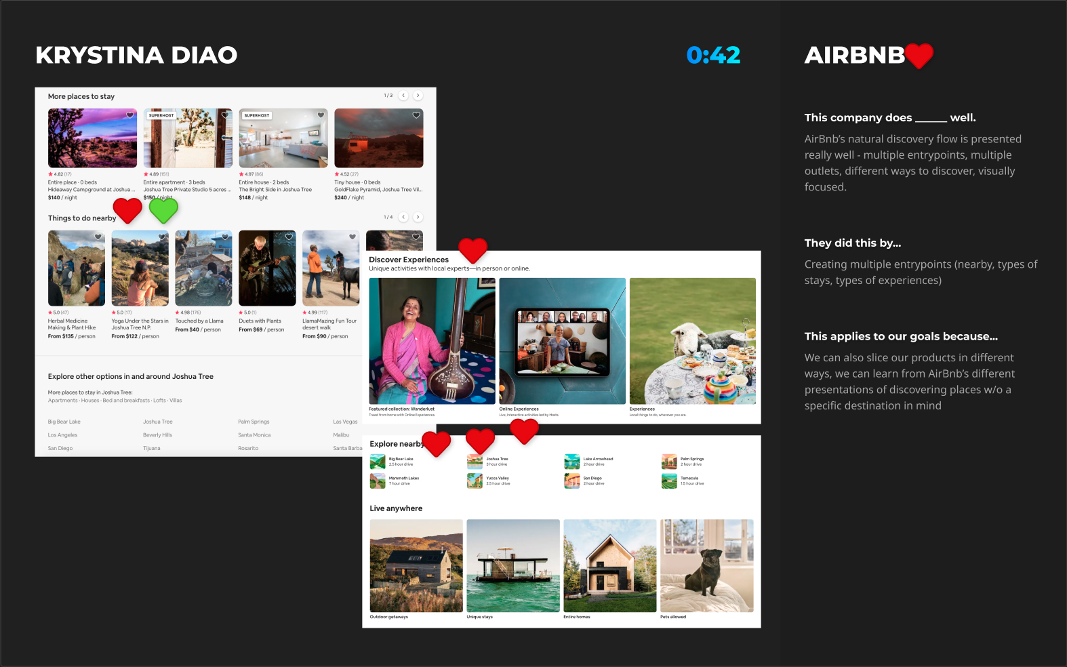
Task: Select the KRYSTINA DIAO heading
Action: pos(136,55)
